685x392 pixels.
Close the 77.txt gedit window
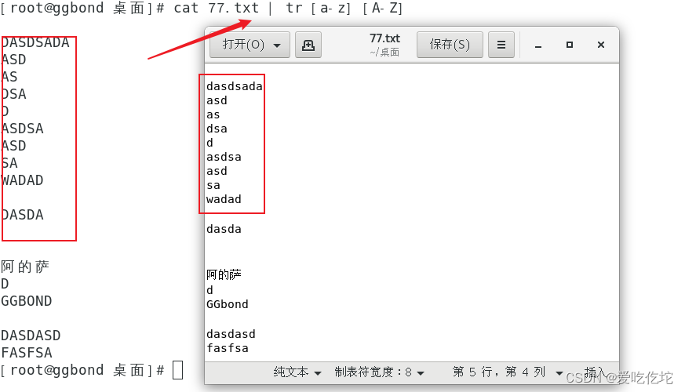point(601,45)
